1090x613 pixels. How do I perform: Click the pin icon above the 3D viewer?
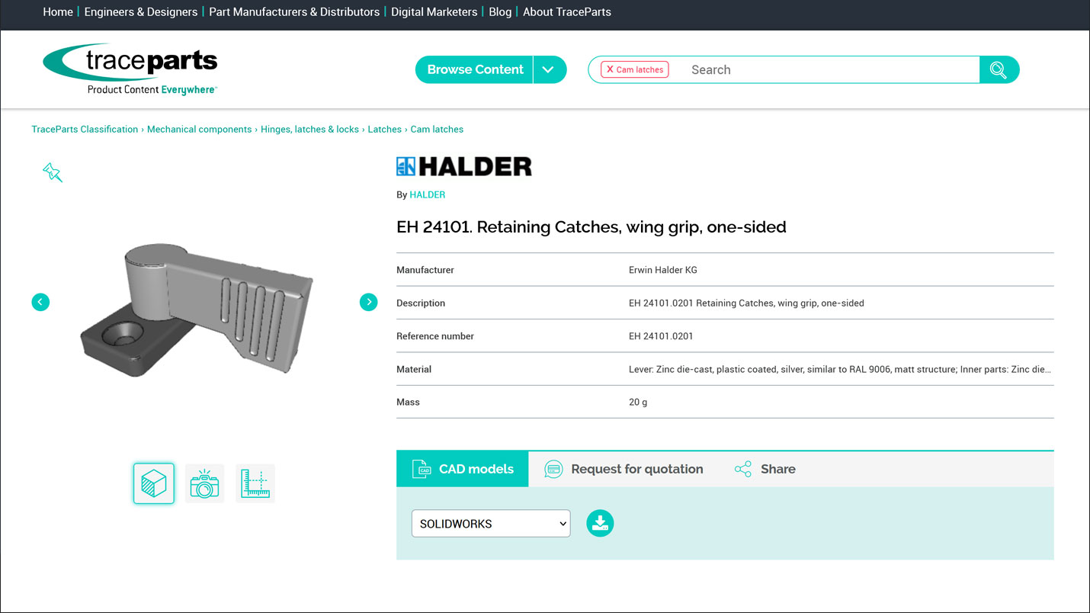53,172
